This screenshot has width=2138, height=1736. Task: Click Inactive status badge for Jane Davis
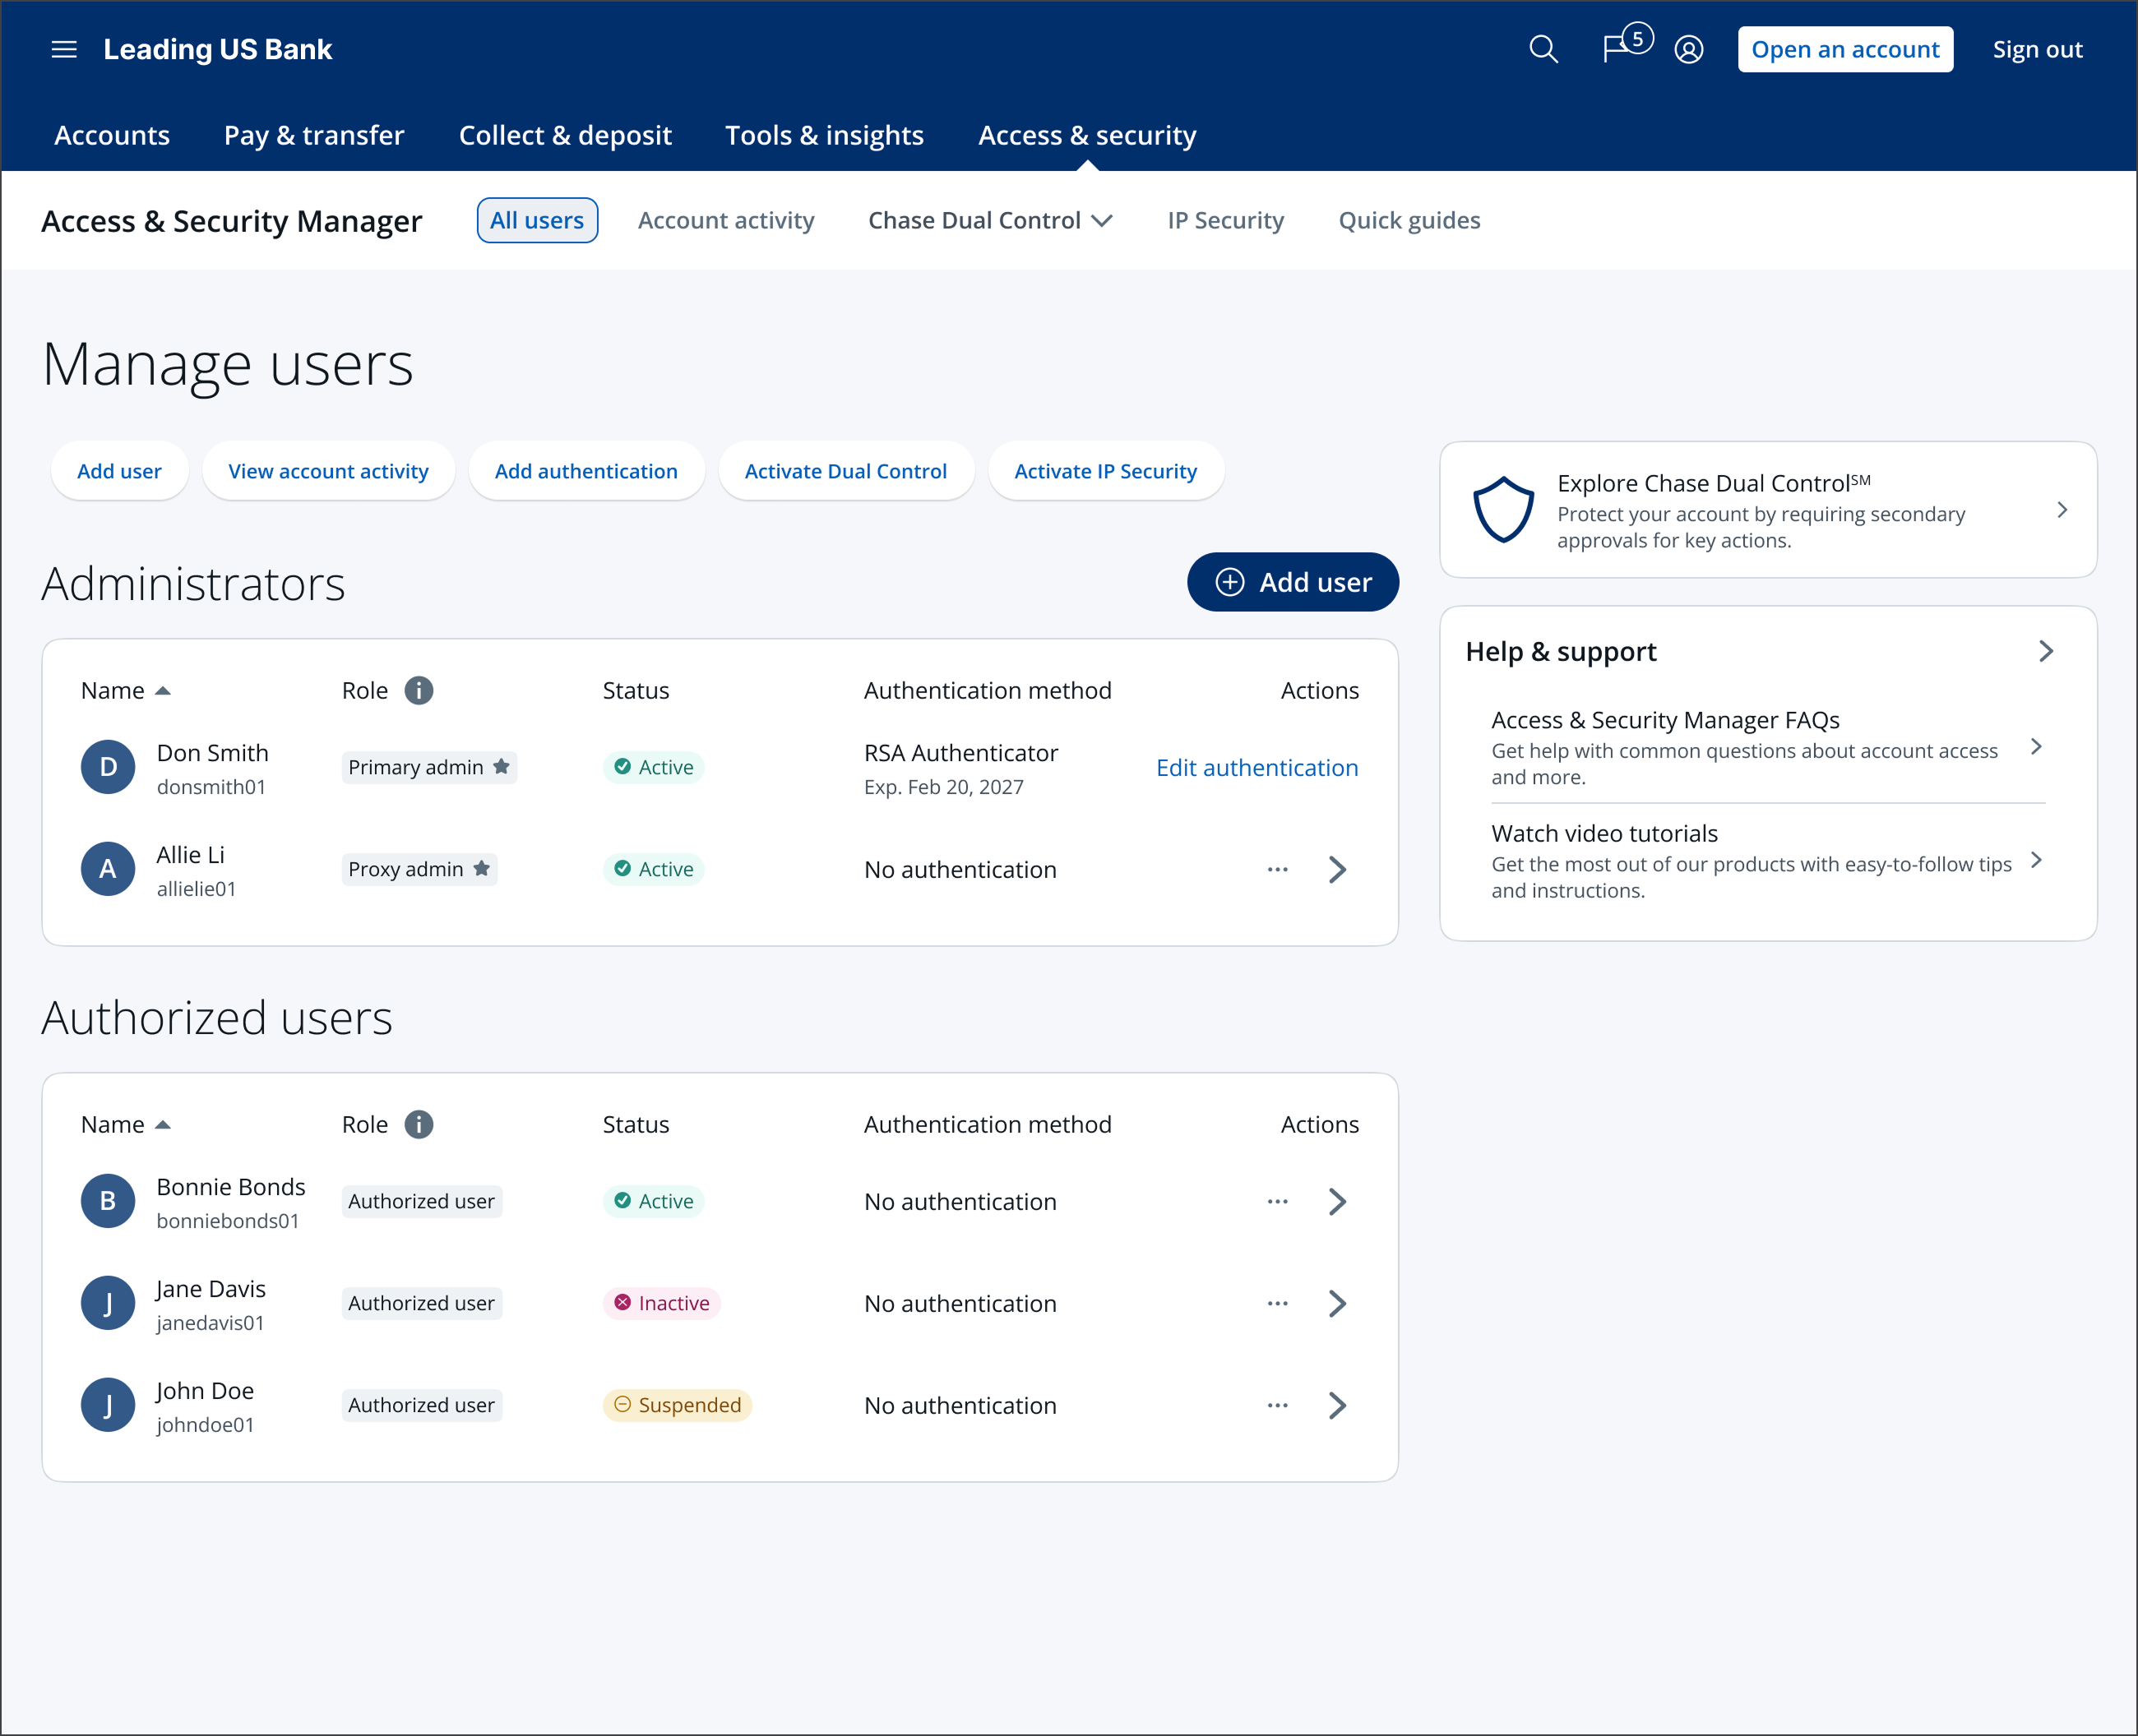coord(661,1303)
